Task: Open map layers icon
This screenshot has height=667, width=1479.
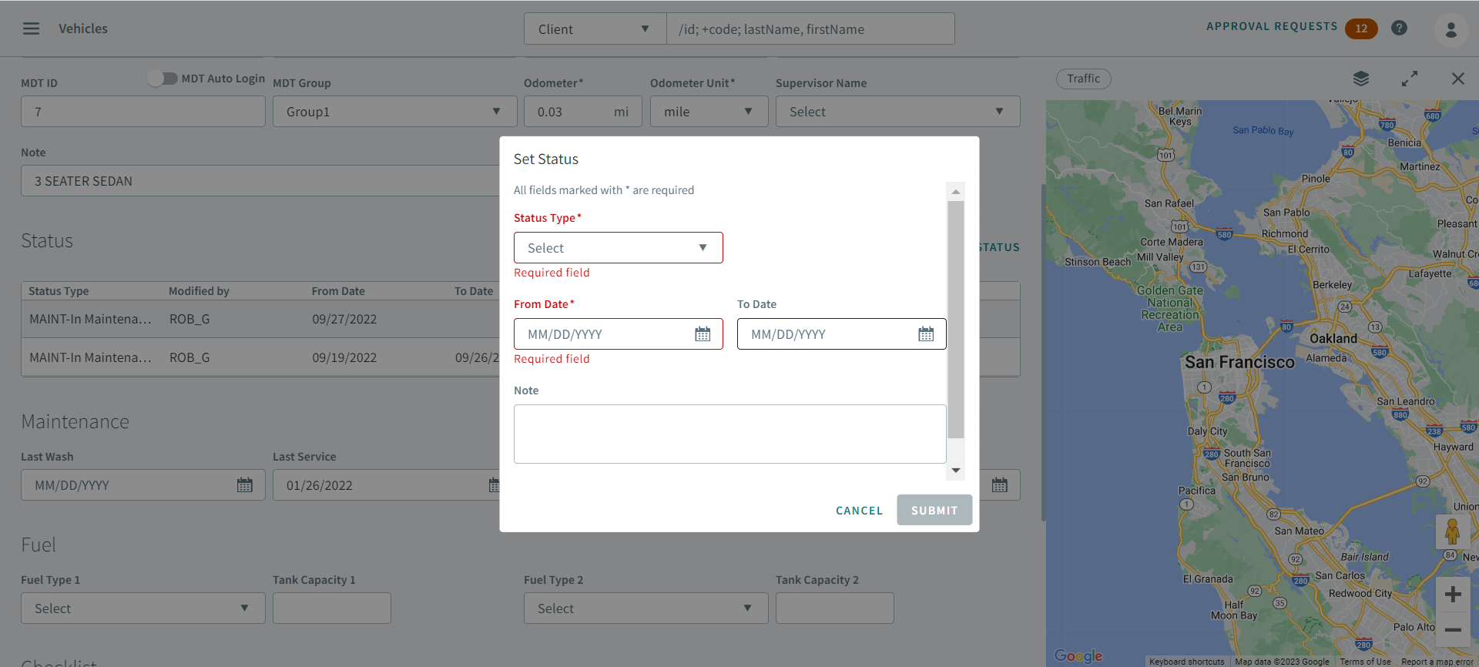Action: [1361, 79]
